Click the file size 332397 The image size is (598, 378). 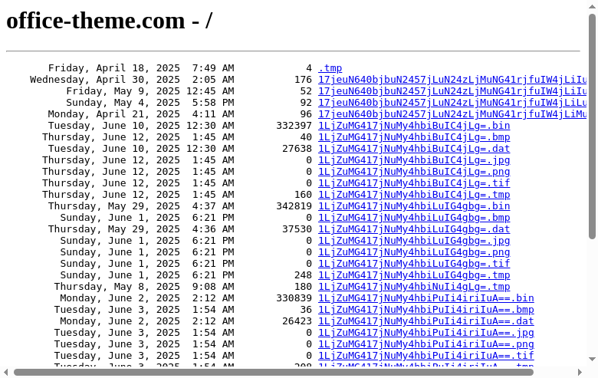coord(294,126)
